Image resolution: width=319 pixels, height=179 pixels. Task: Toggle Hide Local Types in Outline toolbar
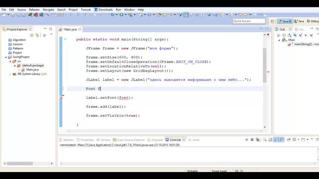click(x=311, y=35)
